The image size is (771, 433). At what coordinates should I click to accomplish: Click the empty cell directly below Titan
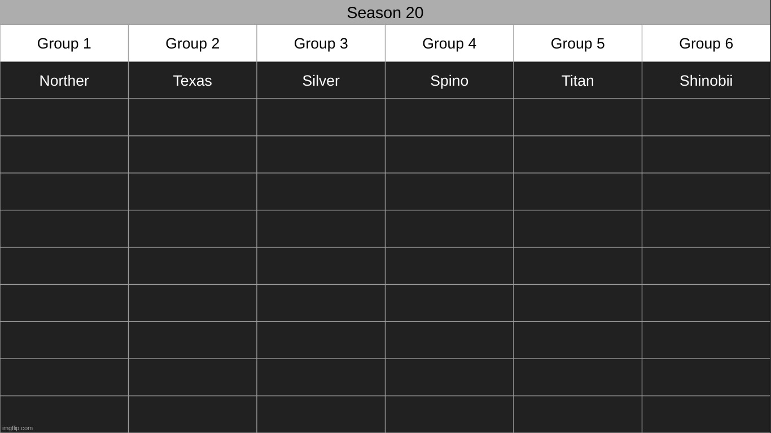(577, 117)
